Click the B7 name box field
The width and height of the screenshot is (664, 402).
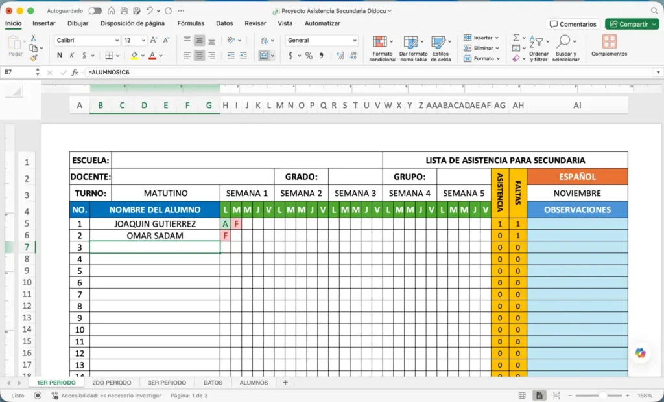(19, 73)
